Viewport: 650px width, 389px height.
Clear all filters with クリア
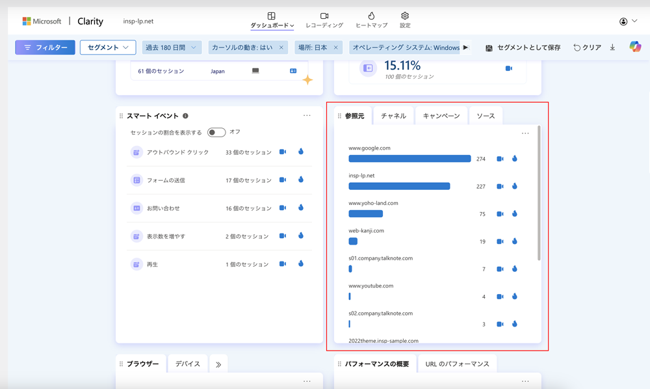point(588,47)
